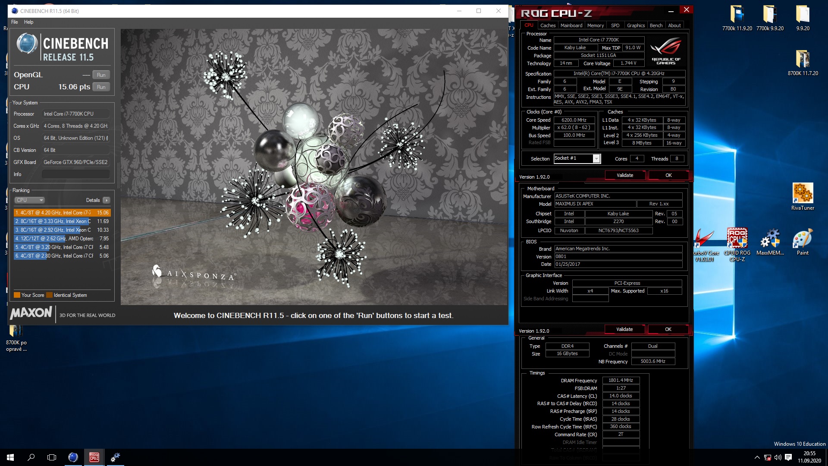Open the Windows Start menu

tap(10, 457)
